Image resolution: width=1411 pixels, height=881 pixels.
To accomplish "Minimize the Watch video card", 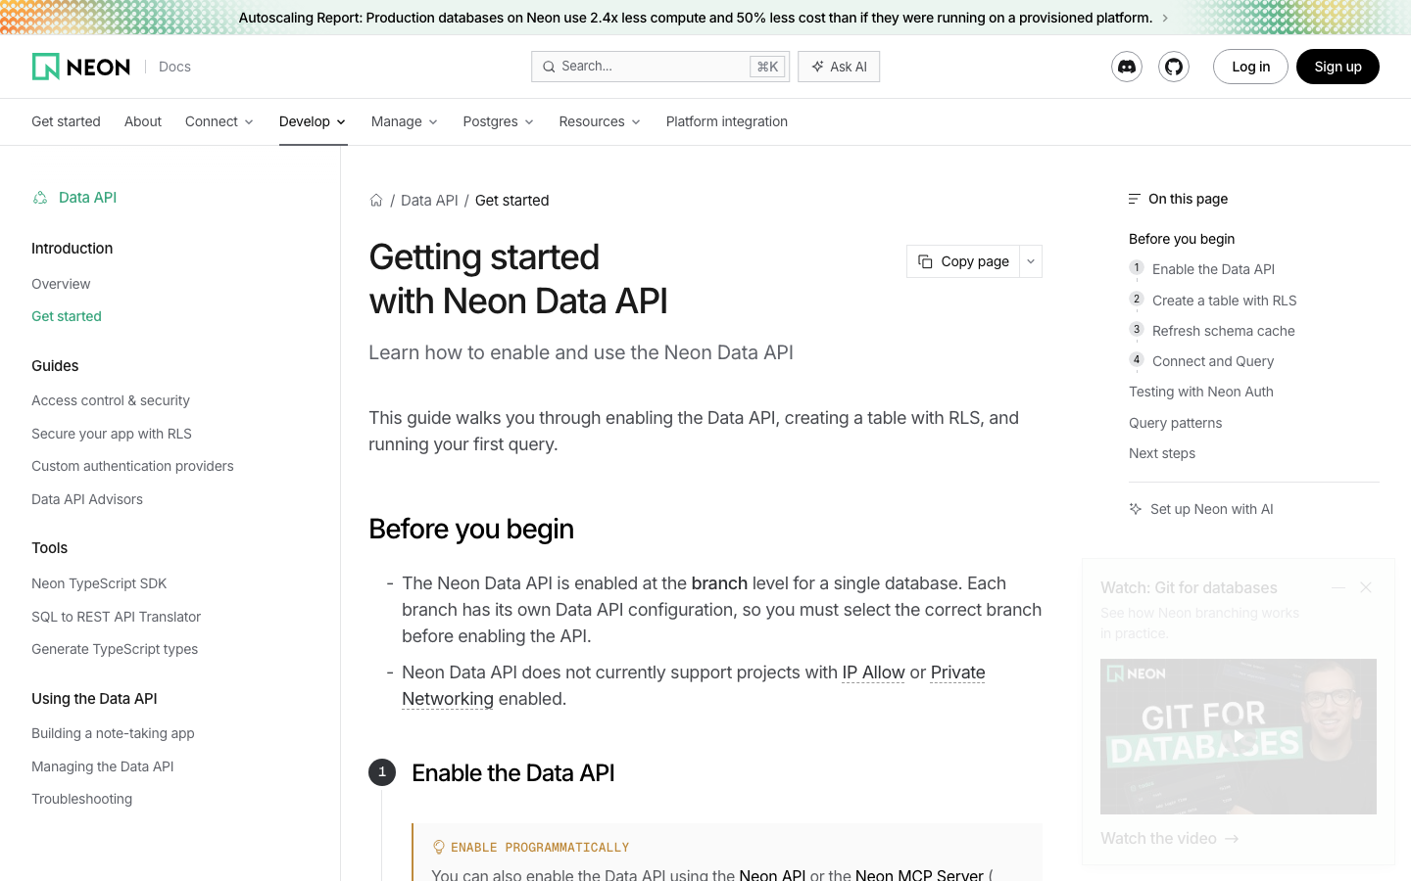I will pos(1338,587).
